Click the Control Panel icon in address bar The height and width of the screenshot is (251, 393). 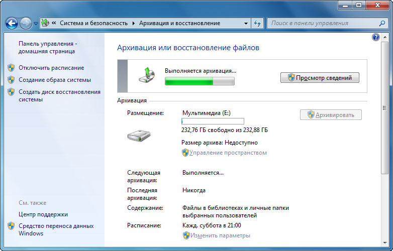pos(45,23)
